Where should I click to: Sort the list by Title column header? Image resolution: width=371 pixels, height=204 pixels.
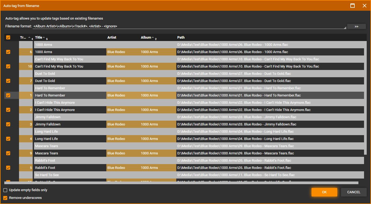point(39,38)
